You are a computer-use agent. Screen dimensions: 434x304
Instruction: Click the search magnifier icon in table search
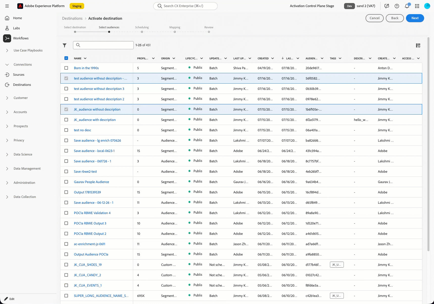(x=78, y=45)
